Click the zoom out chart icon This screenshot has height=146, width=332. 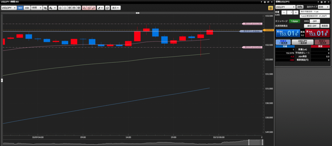click(65, 8)
